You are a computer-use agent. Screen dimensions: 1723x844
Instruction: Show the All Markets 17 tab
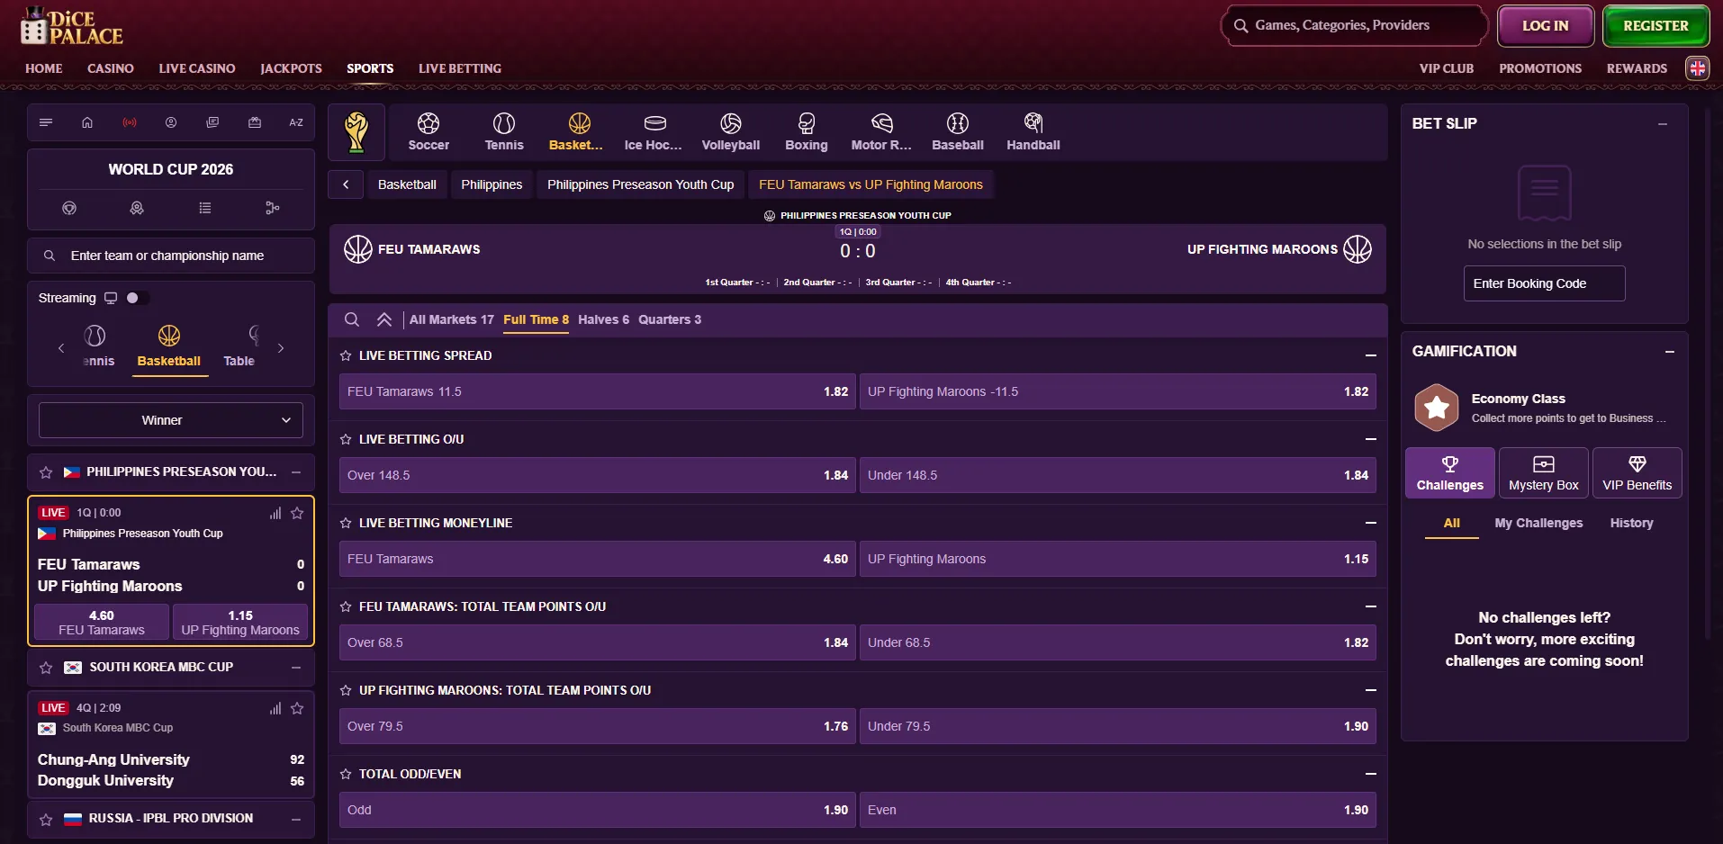pyautogui.click(x=452, y=319)
